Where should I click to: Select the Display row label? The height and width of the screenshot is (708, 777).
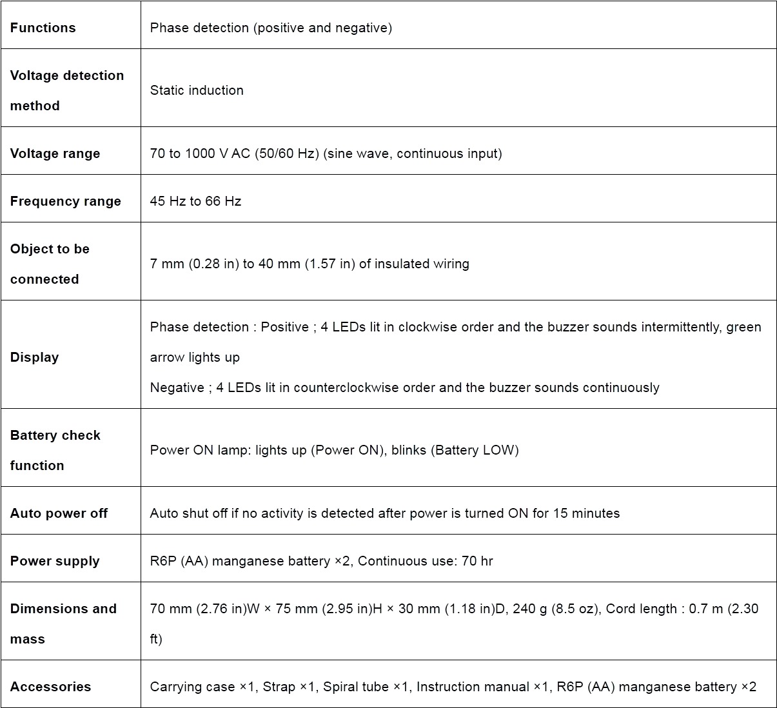pyautogui.click(x=34, y=357)
